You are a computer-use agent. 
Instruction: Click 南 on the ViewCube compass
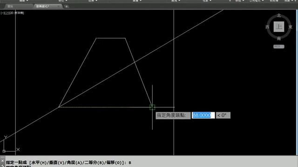(x=279, y=39)
